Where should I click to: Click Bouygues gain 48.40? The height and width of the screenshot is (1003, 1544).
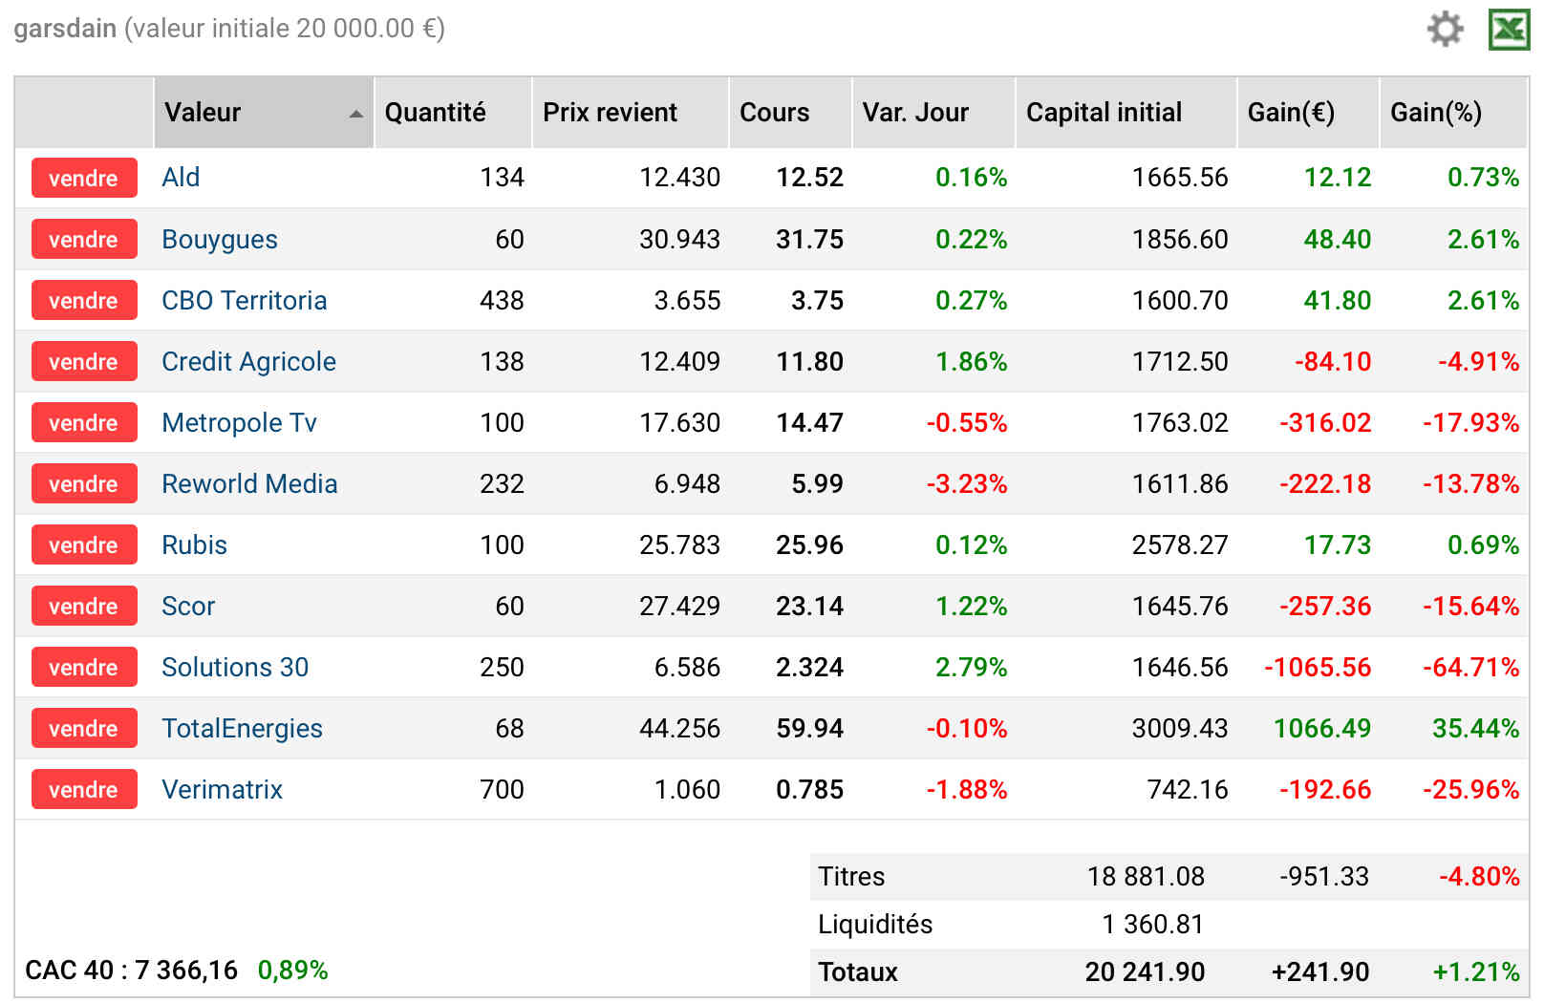pos(1338,239)
